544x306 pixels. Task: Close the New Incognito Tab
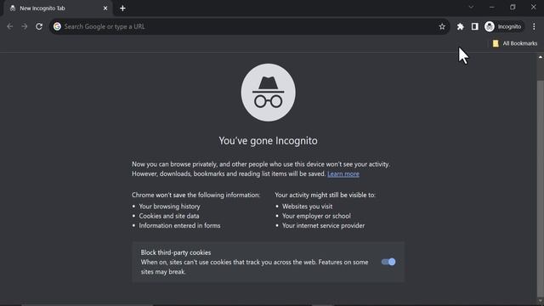click(x=105, y=8)
